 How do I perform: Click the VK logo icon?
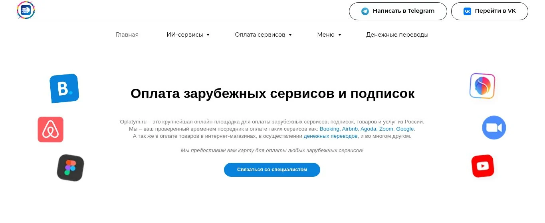(467, 11)
